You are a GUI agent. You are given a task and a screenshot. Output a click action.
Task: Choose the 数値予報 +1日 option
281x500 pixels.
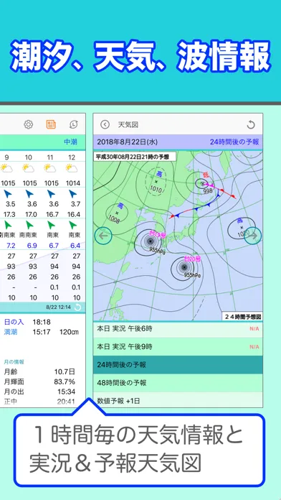click(x=178, y=400)
